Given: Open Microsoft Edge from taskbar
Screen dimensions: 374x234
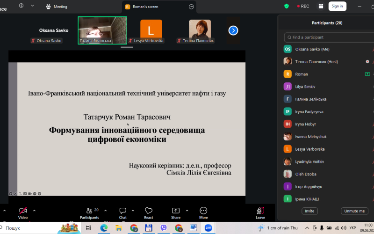Looking at the screenshot, I should (x=104, y=228).
